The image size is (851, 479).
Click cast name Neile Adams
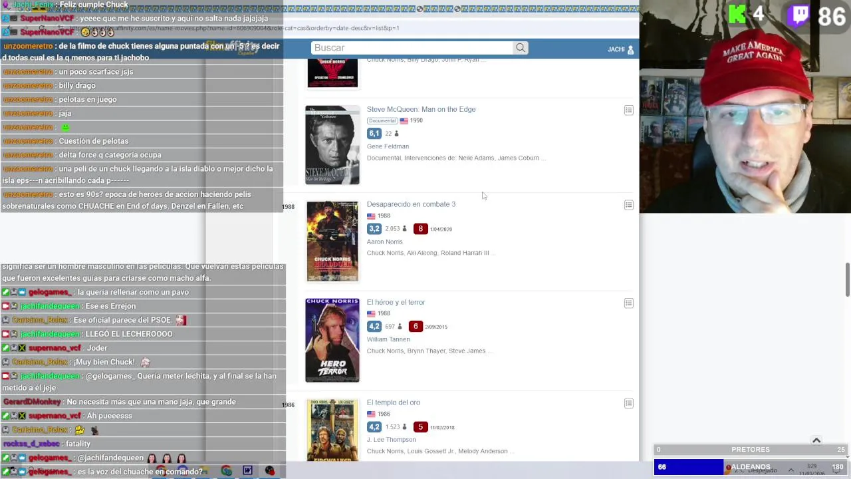point(475,158)
